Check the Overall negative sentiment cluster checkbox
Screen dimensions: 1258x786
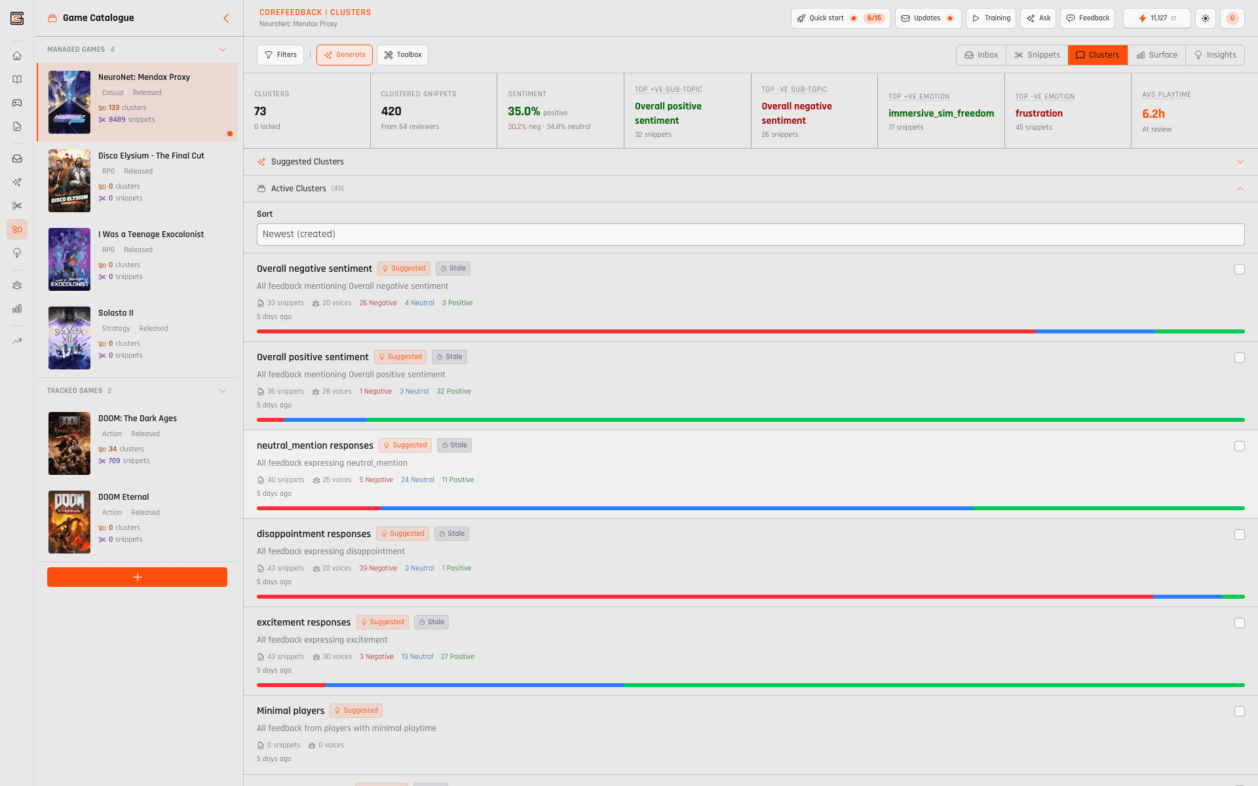1239,269
